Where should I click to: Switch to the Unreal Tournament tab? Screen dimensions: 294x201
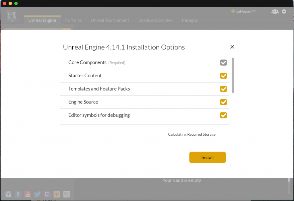coord(110,20)
